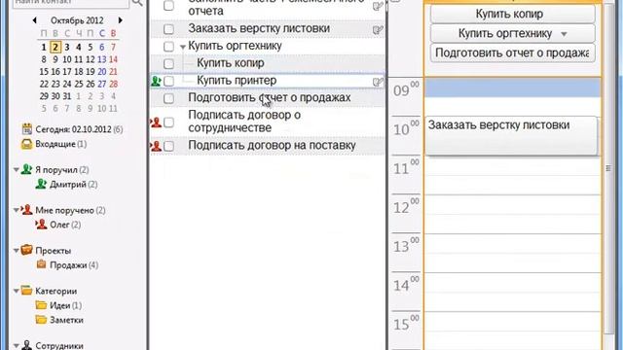Click the Олег contact icon
The width and height of the screenshot is (623, 350).
41,225
